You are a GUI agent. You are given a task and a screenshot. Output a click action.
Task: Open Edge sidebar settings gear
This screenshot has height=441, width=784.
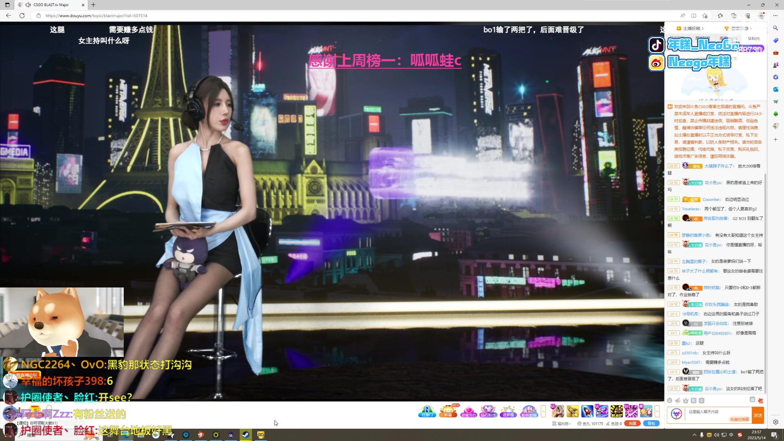[x=775, y=422]
